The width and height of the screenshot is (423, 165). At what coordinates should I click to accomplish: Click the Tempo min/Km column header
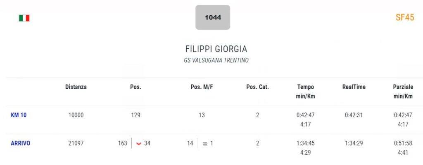point(305,92)
